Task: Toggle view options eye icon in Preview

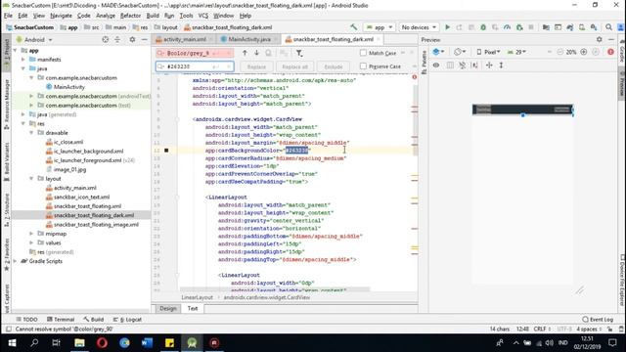Action: (436, 66)
